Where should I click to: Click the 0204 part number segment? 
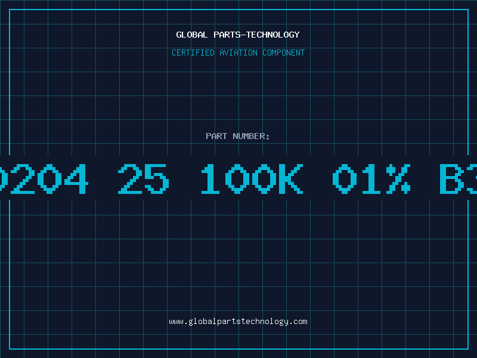click(x=44, y=179)
